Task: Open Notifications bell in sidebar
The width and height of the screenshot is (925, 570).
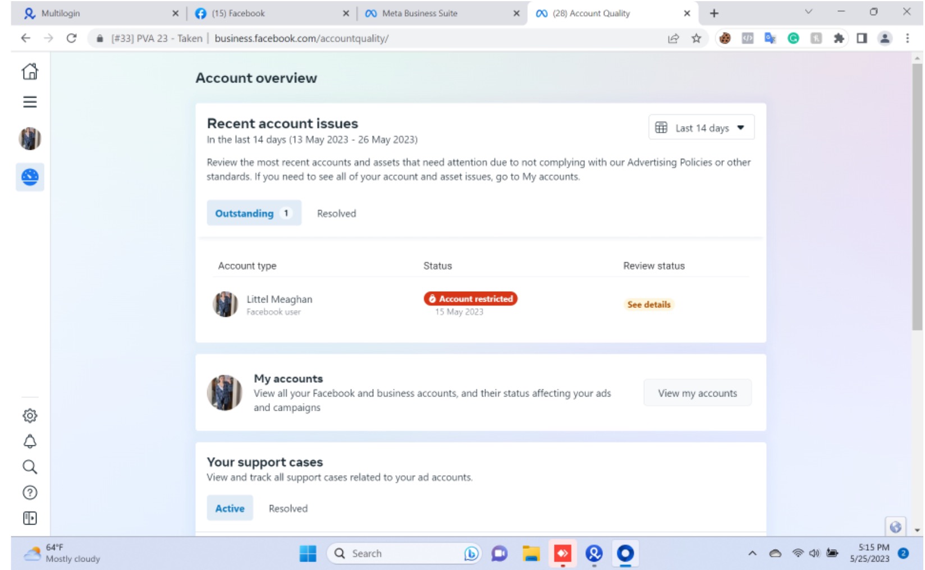Action: coord(30,442)
